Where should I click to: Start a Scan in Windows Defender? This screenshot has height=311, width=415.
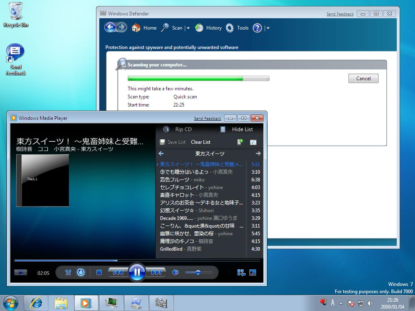(172, 28)
